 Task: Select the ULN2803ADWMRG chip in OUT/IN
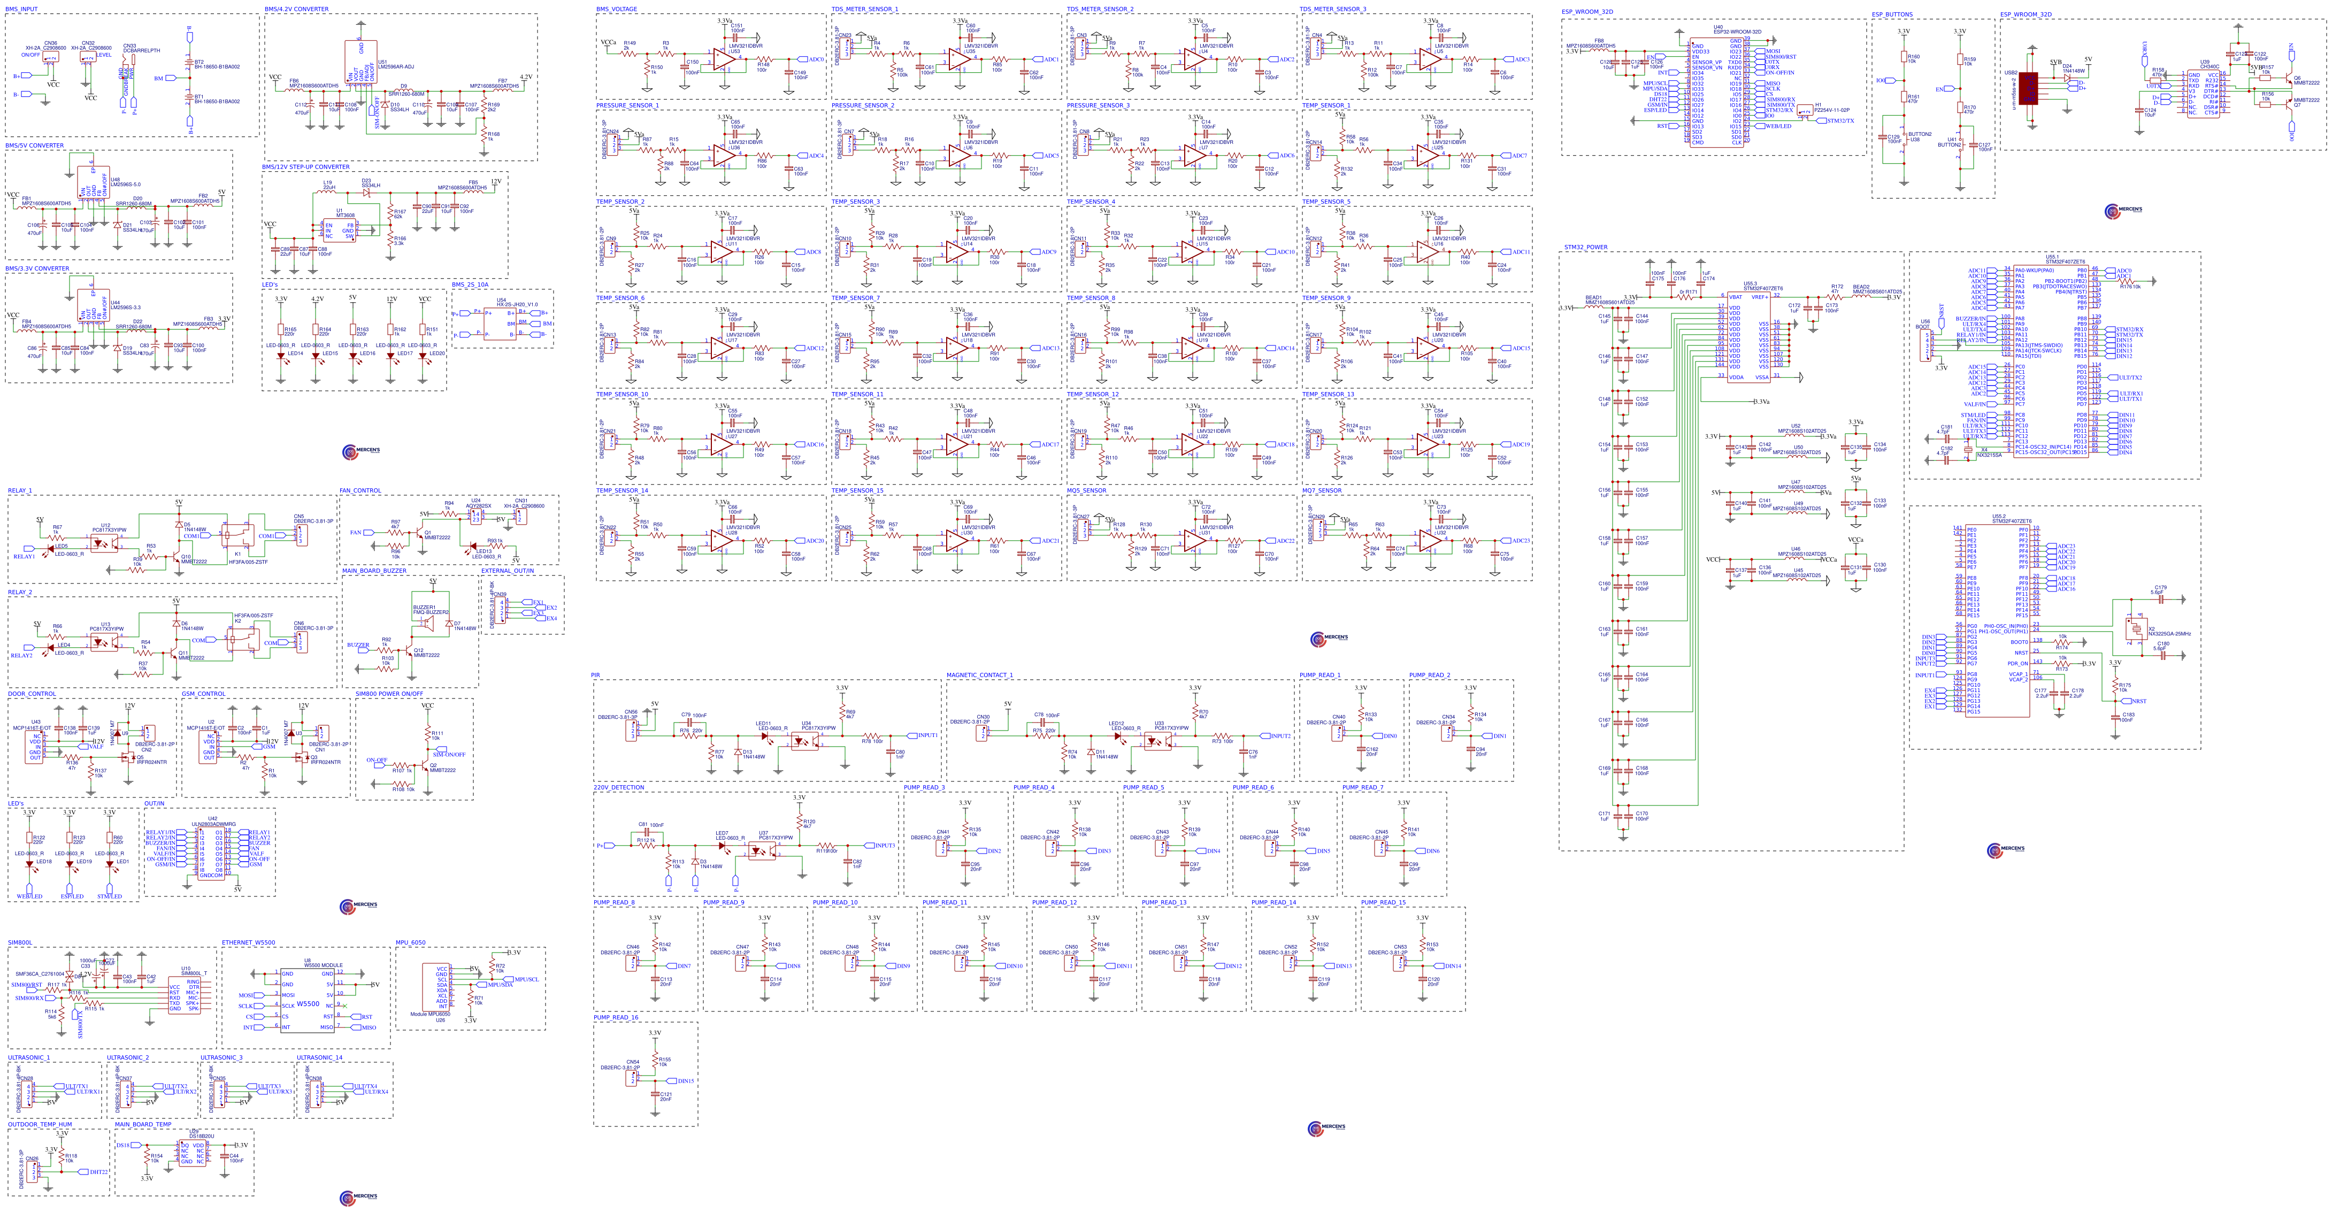click(212, 853)
